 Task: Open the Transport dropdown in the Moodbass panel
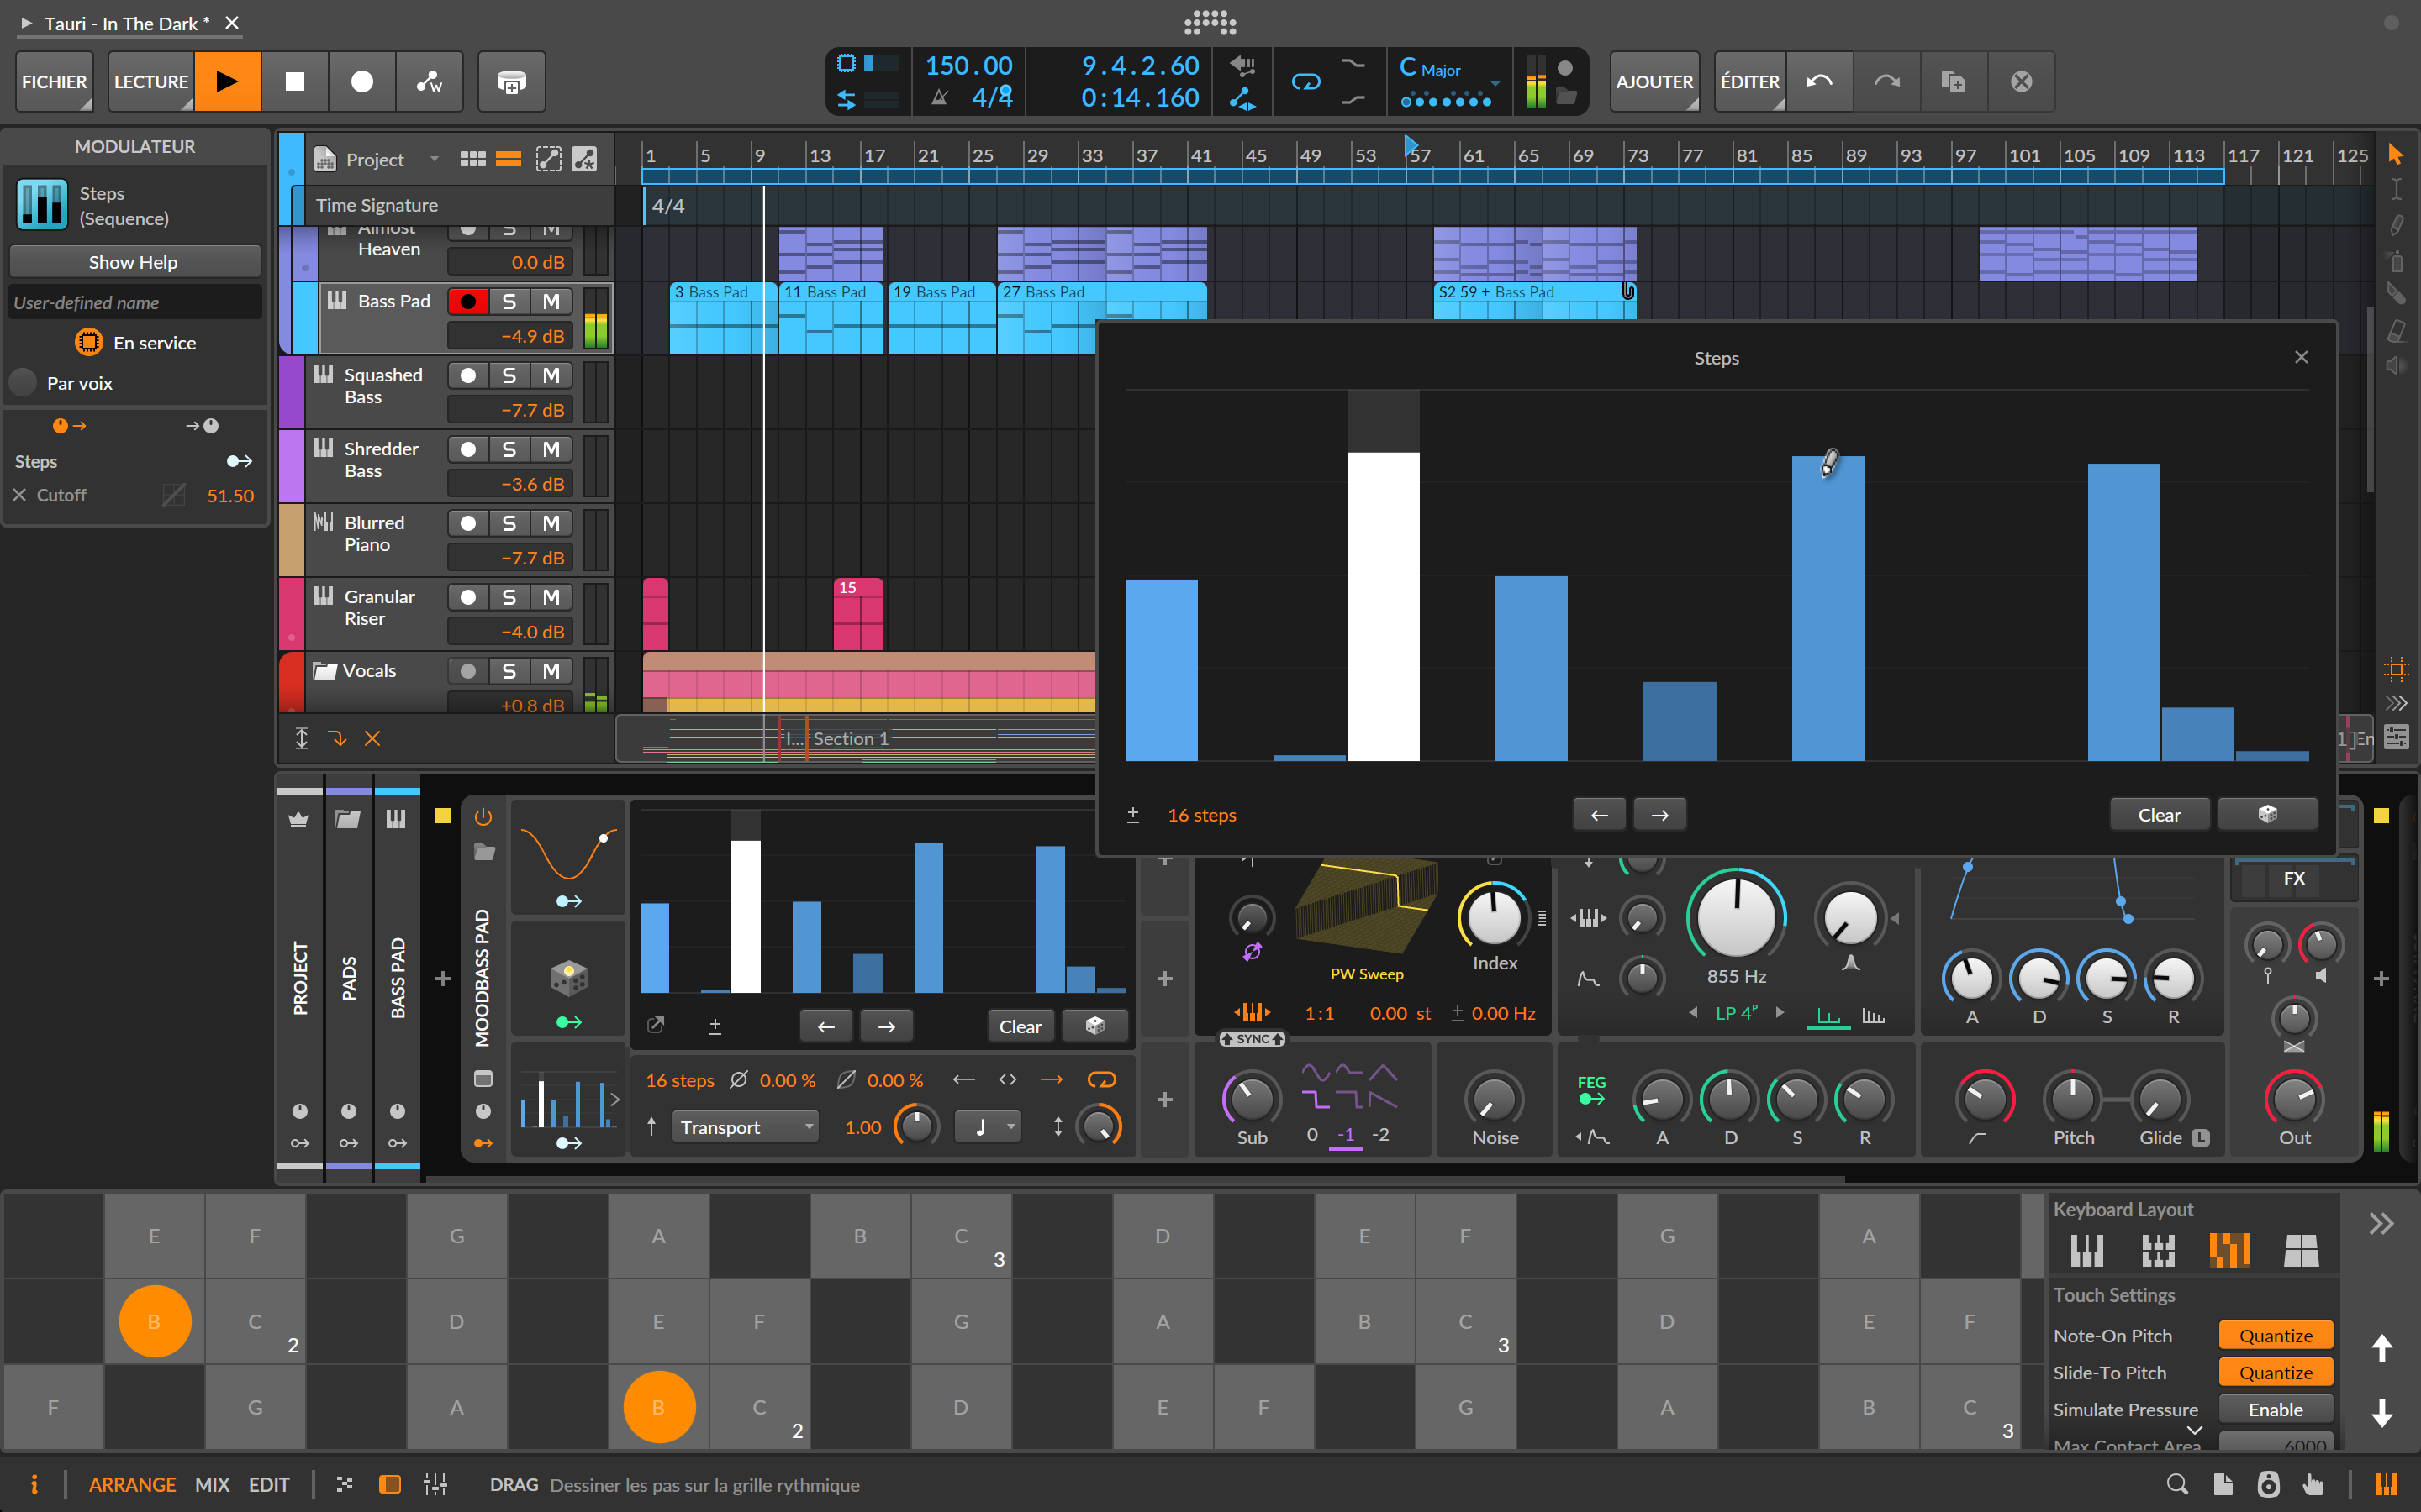click(x=746, y=1126)
